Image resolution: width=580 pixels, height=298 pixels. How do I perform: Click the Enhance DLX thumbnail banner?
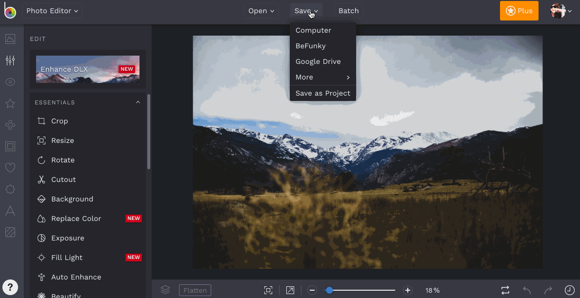[x=88, y=69]
